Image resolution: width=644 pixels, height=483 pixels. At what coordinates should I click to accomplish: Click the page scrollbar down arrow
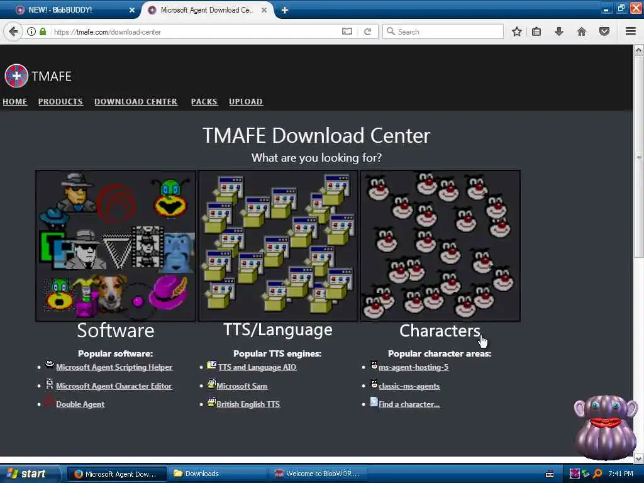(639, 458)
